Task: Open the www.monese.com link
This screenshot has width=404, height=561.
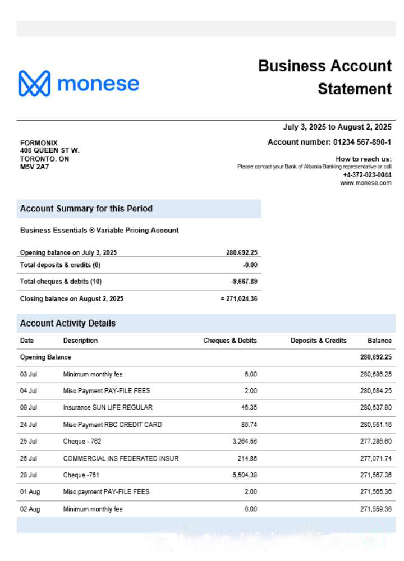Action: click(365, 183)
